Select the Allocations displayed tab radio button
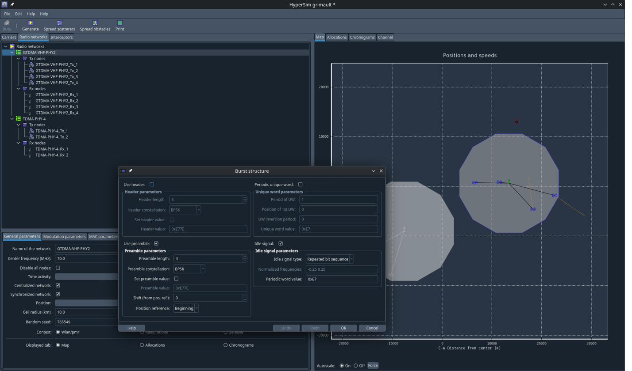632x371 pixels. click(x=142, y=345)
